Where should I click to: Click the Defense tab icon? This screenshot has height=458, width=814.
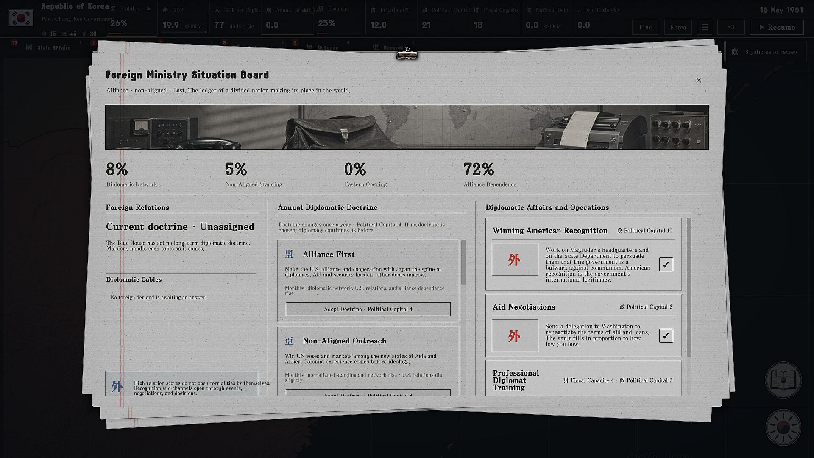pos(310,47)
